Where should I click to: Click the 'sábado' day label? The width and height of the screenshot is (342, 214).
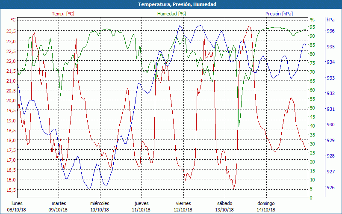(x=225, y=203)
